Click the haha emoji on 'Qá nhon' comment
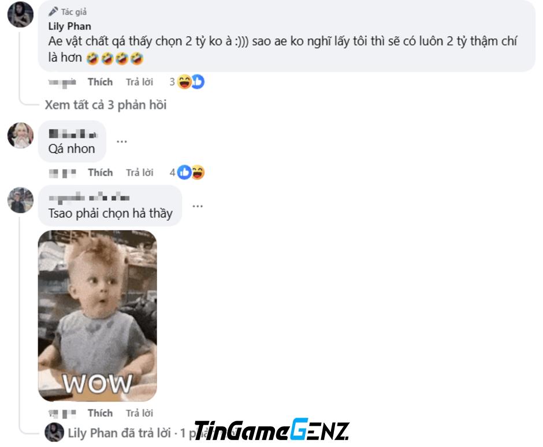 [198, 172]
